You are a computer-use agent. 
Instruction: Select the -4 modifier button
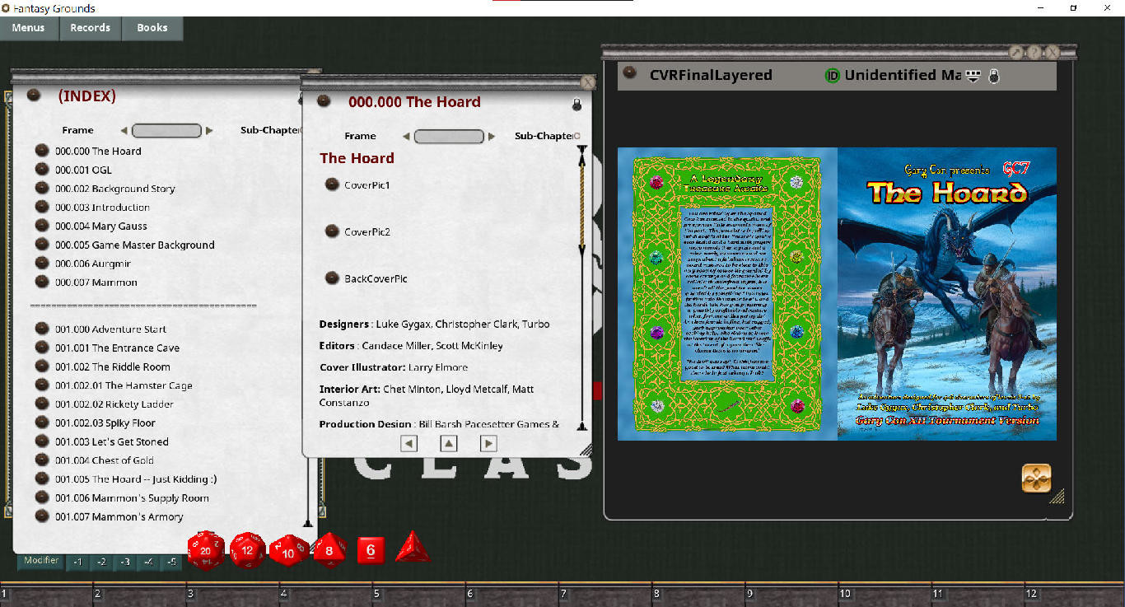coord(149,563)
